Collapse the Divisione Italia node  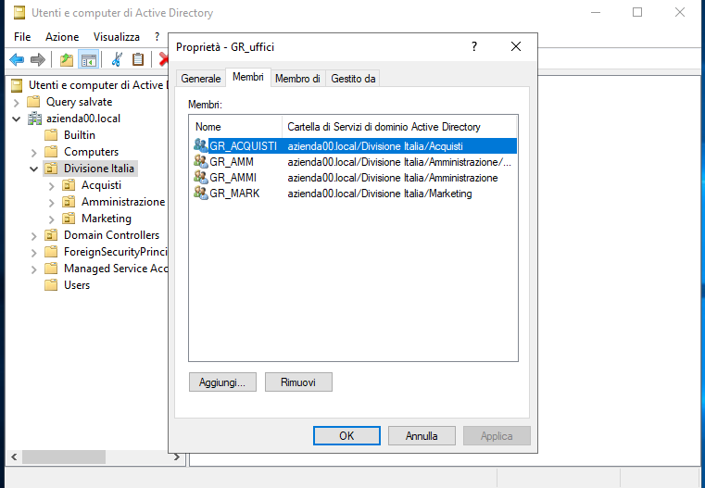(x=34, y=169)
